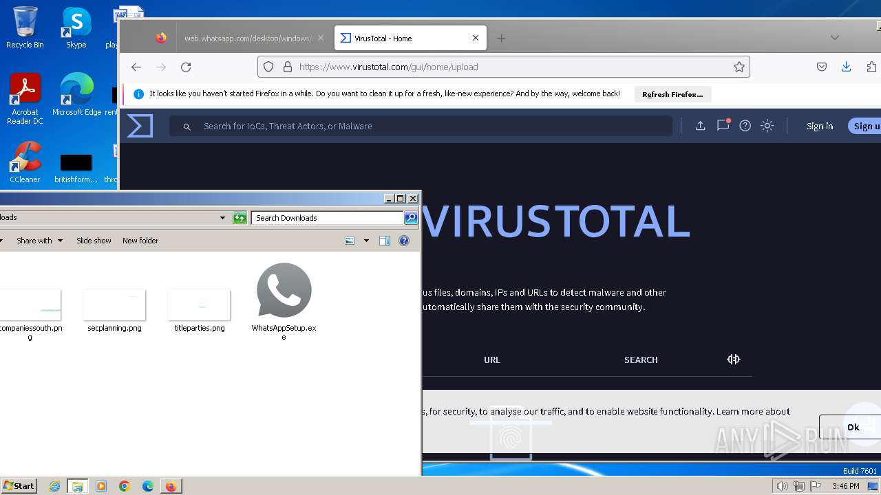881x495 pixels.
Task: Expand the list all tabs dropdown
Action: 835,38
